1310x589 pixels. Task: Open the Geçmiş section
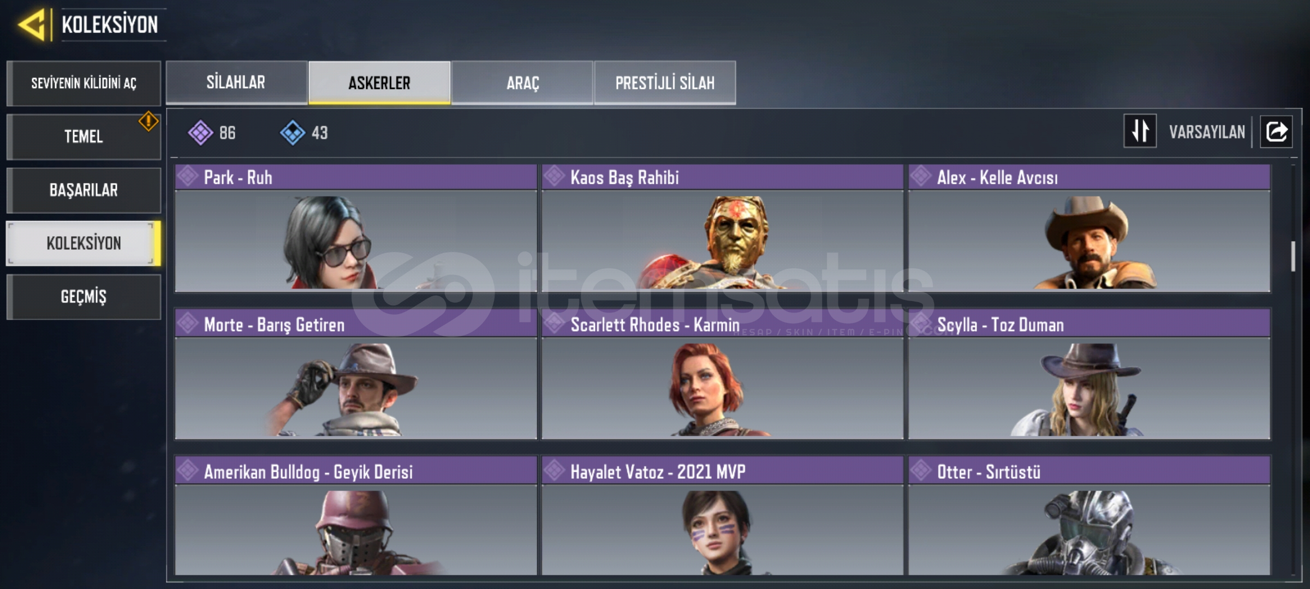[x=84, y=296]
